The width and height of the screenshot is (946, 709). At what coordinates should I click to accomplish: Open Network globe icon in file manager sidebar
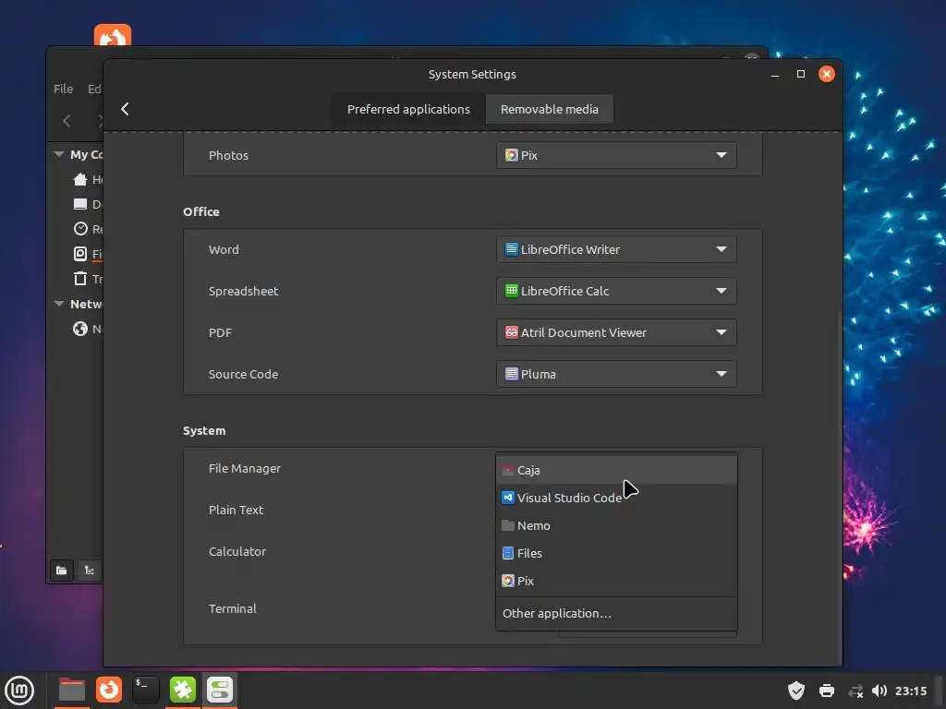point(80,329)
